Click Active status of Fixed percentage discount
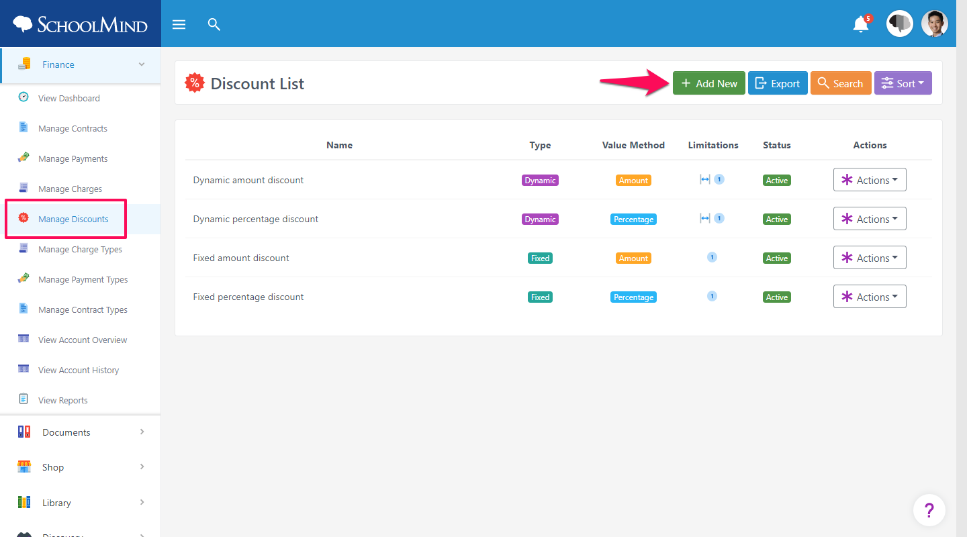This screenshot has width=967, height=537. point(777,297)
